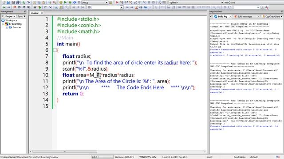The width and height of the screenshot is (284, 159).
Task: Select the main.c editor tab
Action: point(35,13)
